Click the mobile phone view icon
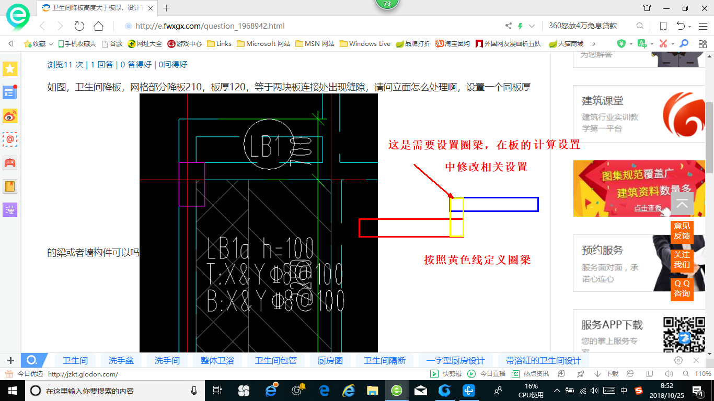The image size is (714, 401). [x=663, y=26]
